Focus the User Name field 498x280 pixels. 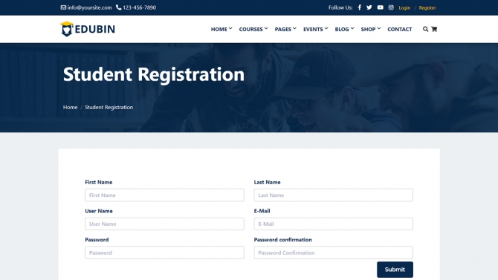(x=164, y=224)
